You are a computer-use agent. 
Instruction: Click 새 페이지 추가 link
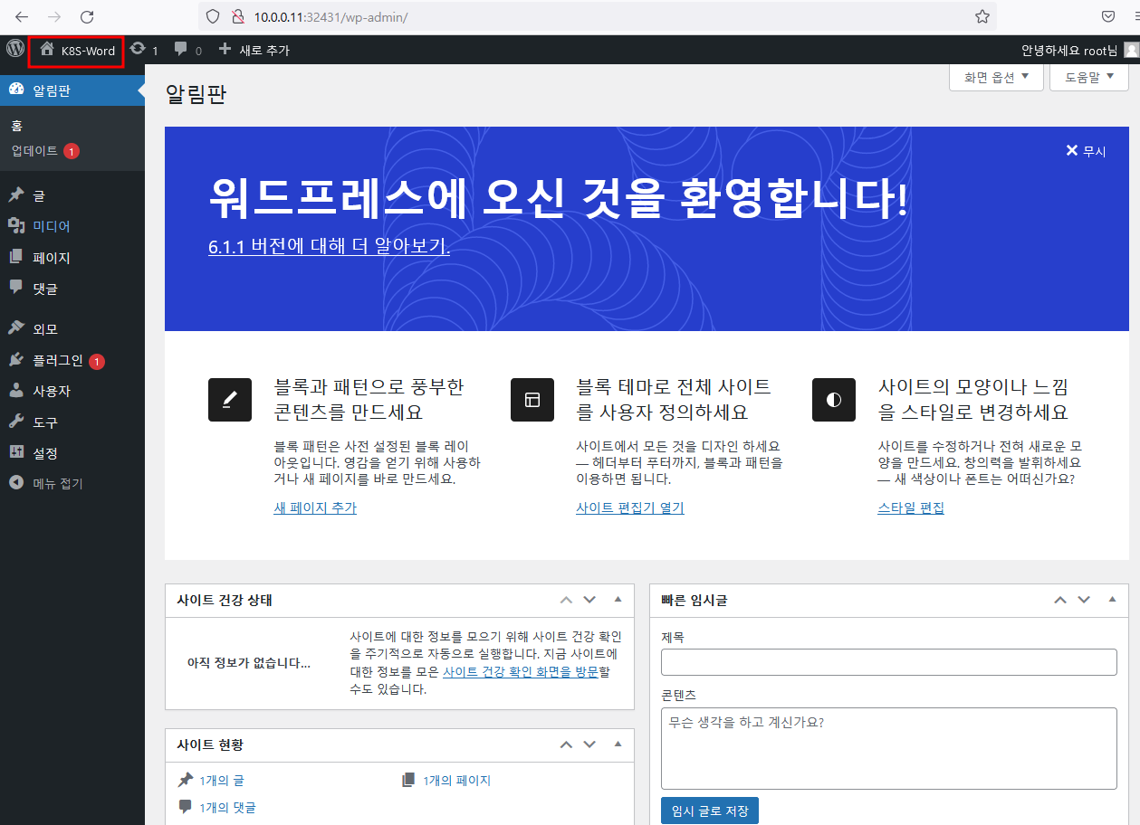coord(315,508)
